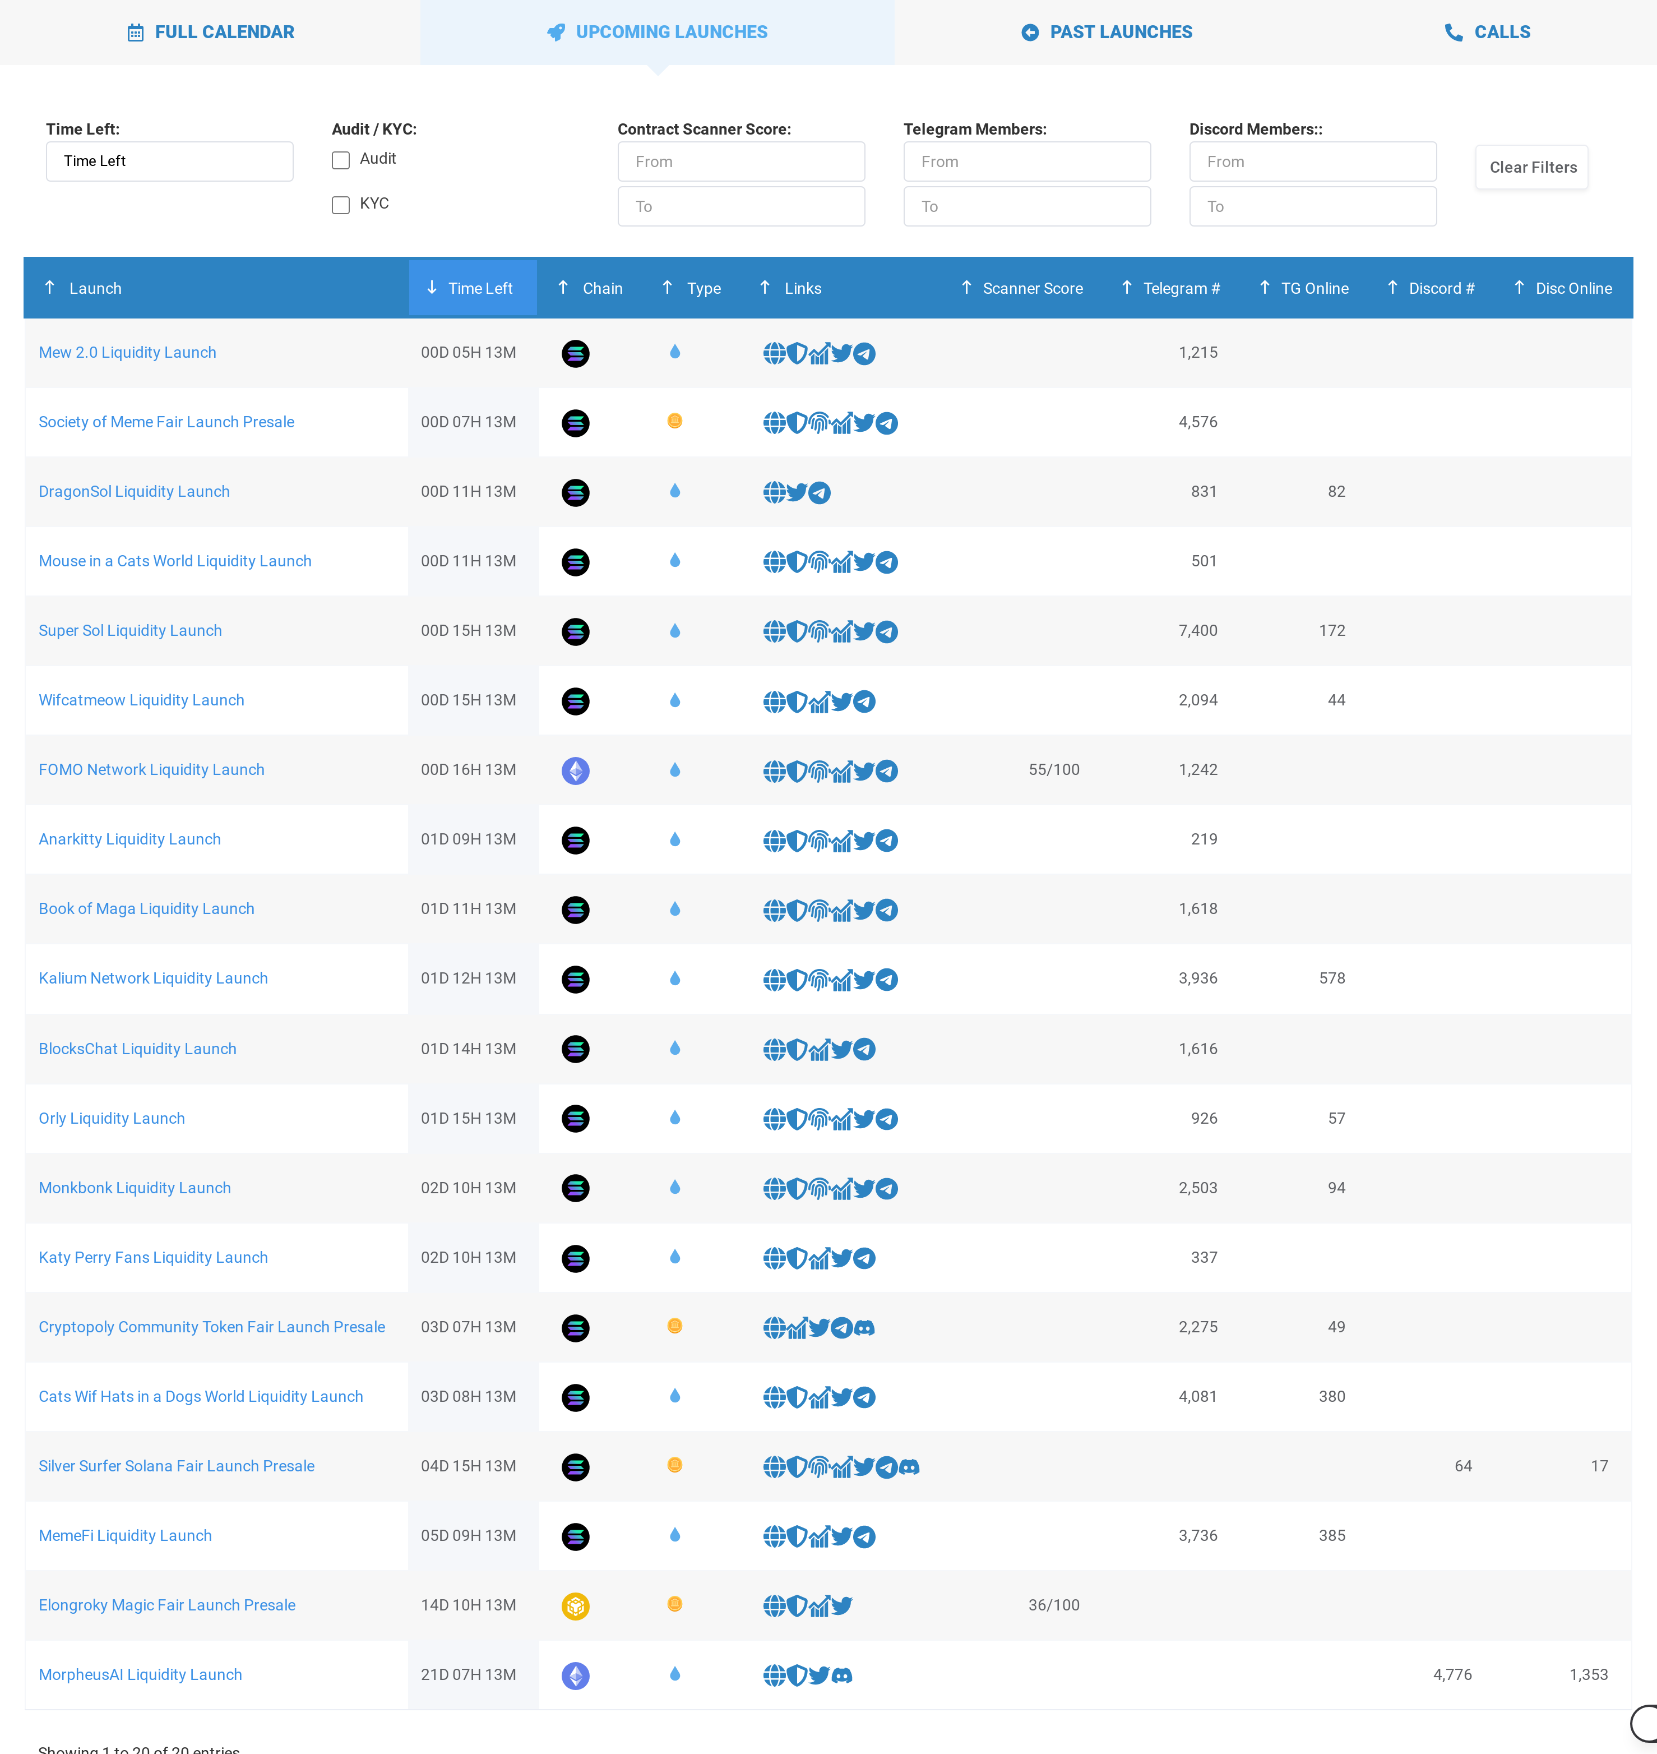Open Wifcatmeow Twitter bird icon
This screenshot has width=1657, height=1754.
pyautogui.click(x=842, y=701)
